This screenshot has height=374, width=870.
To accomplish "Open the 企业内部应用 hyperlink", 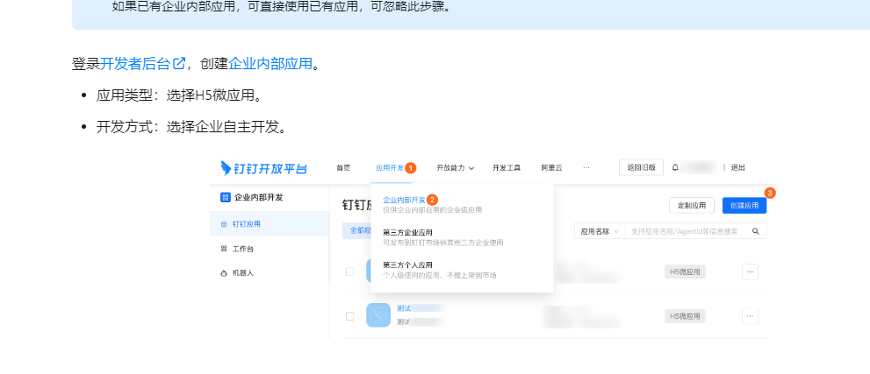I will [x=270, y=64].
